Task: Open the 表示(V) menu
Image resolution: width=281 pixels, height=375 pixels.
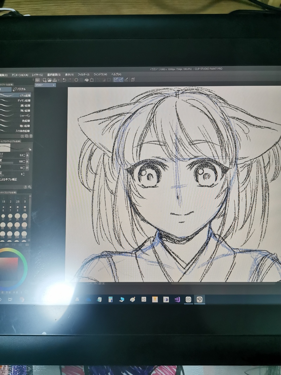Action: coord(69,75)
